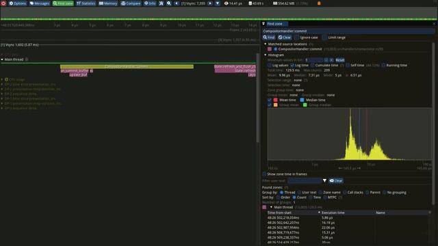Viewport: 438px width, 246px height.
Task: Click orange Group mean color swatch
Action: [275, 105]
